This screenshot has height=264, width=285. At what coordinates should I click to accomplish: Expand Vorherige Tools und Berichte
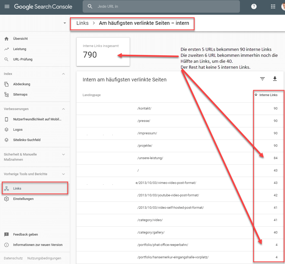[63, 174]
